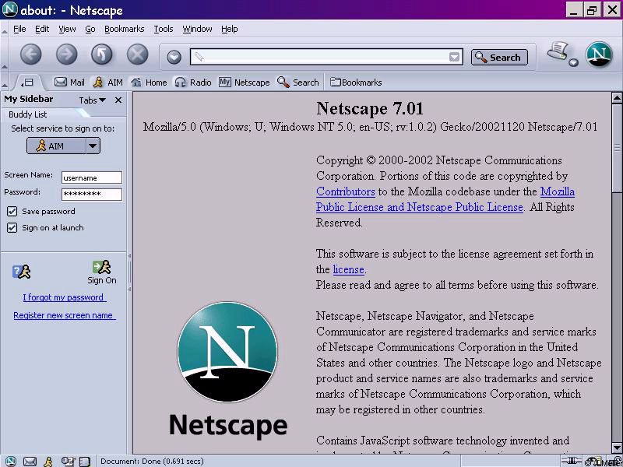
Task: Click the Screen Name input field
Action: pyautogui.click(x=92, y=177)
